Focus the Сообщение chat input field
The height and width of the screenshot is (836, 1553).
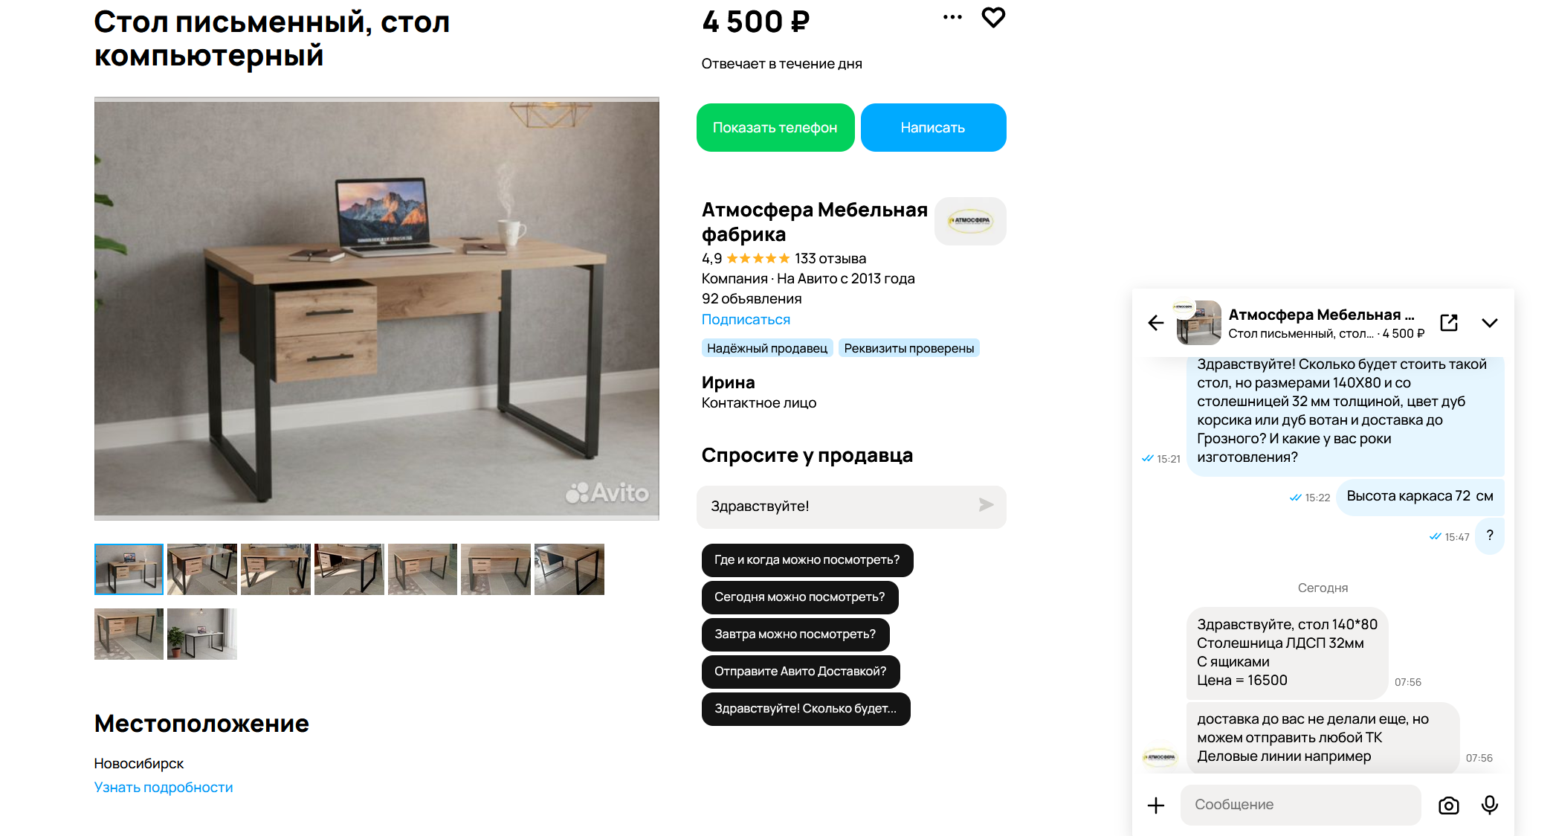1300,805
